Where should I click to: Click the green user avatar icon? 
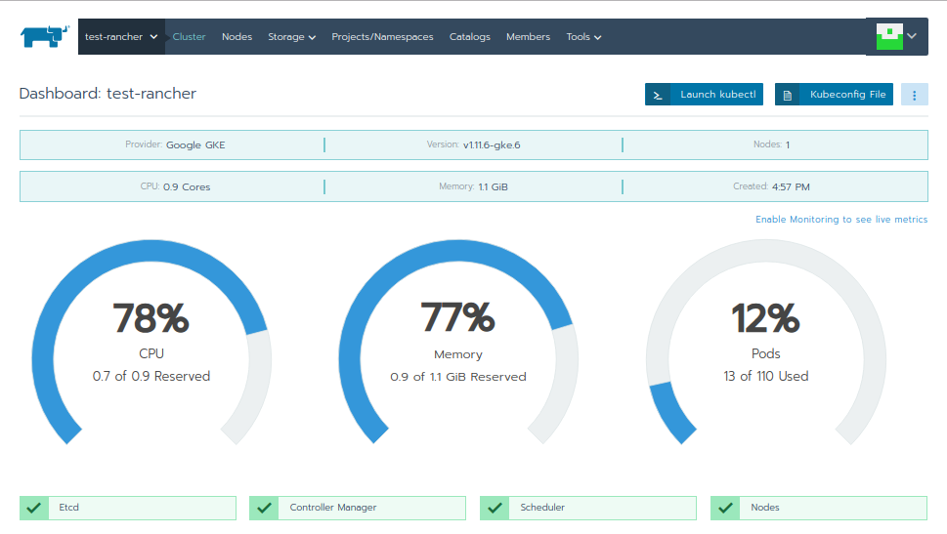[889, 37]
